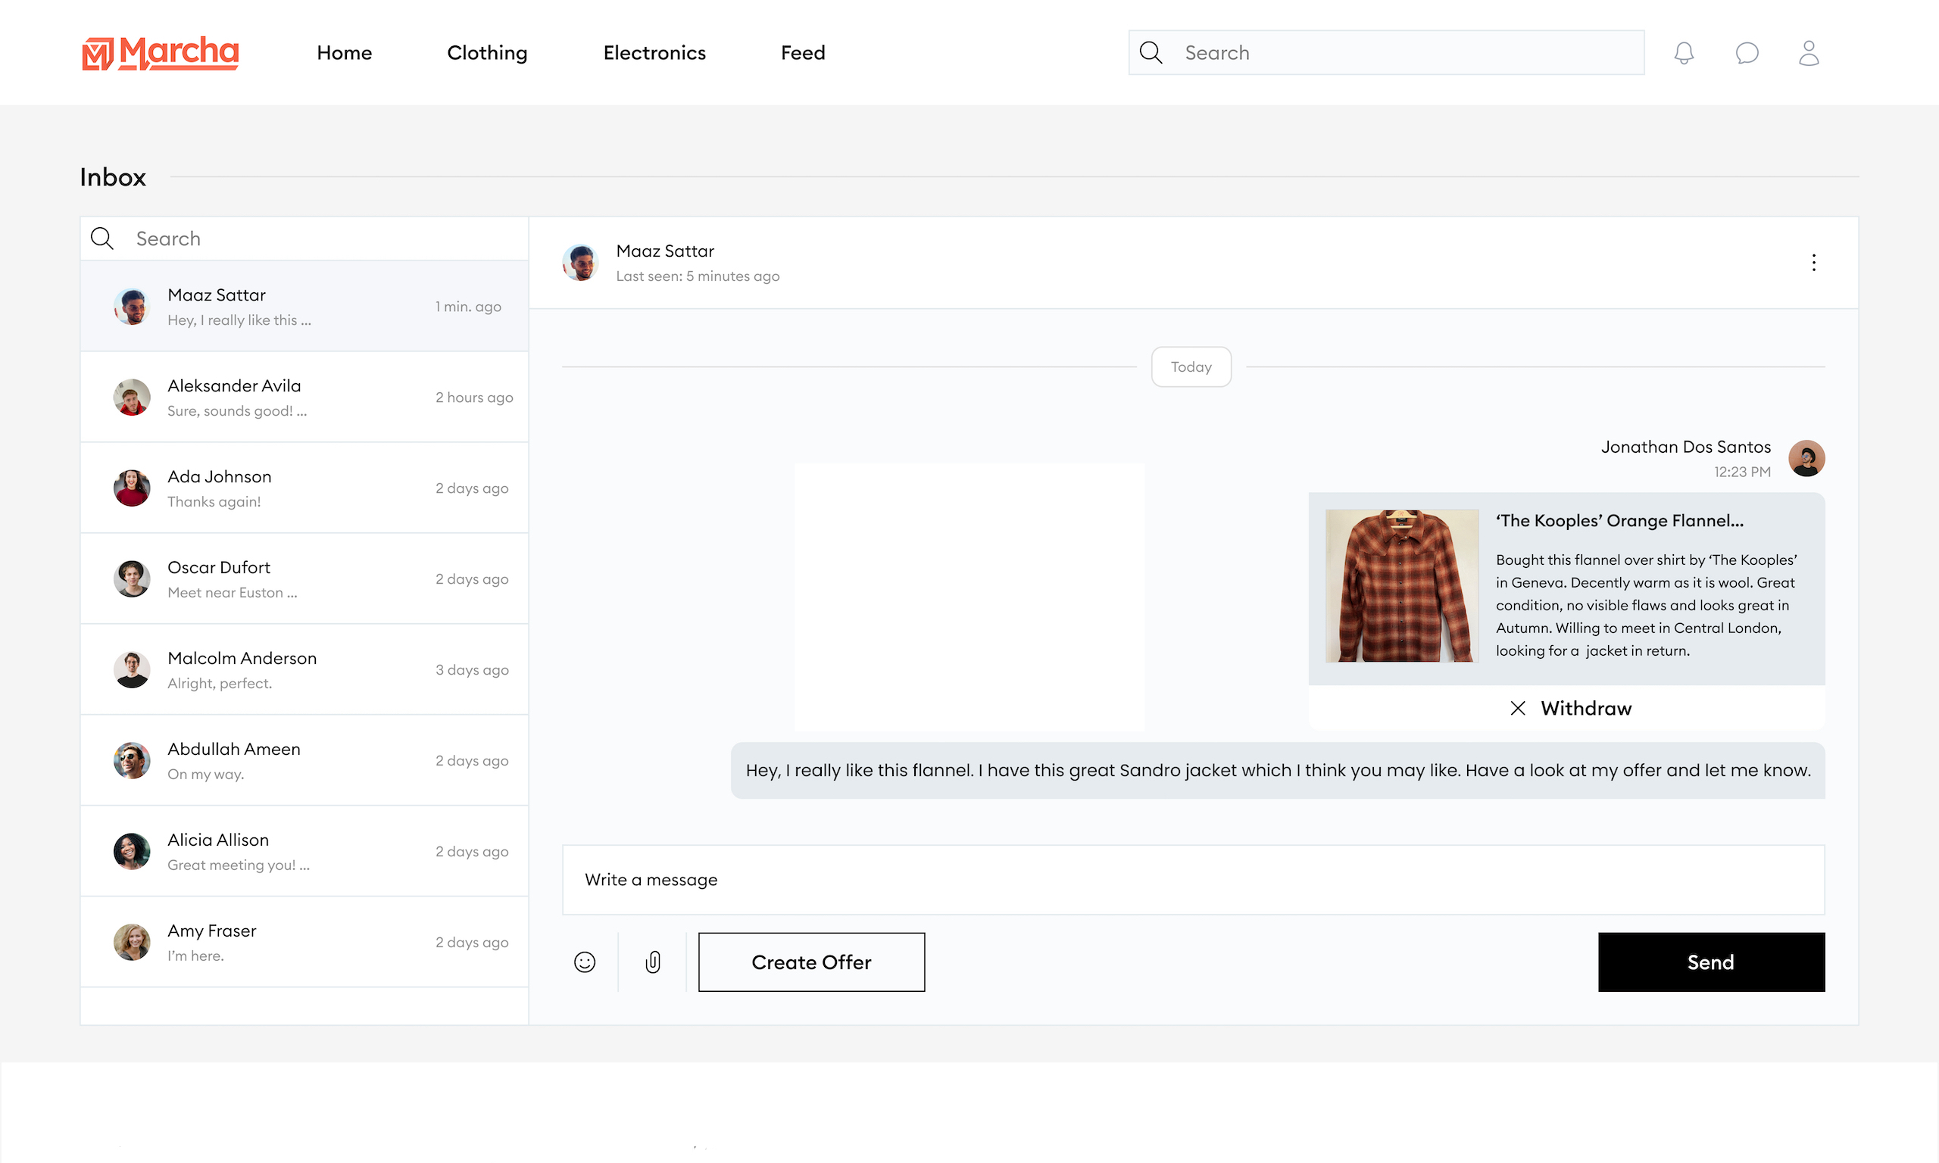Click Abdullah Ameen's avatar
The width and height of the screenshot is (1939, 1163).
[x=132, y=761]
